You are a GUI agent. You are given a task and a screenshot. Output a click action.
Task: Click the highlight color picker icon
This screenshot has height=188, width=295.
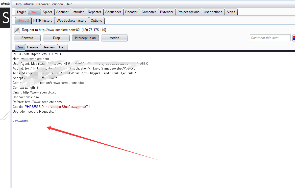[x=294, y=38]
